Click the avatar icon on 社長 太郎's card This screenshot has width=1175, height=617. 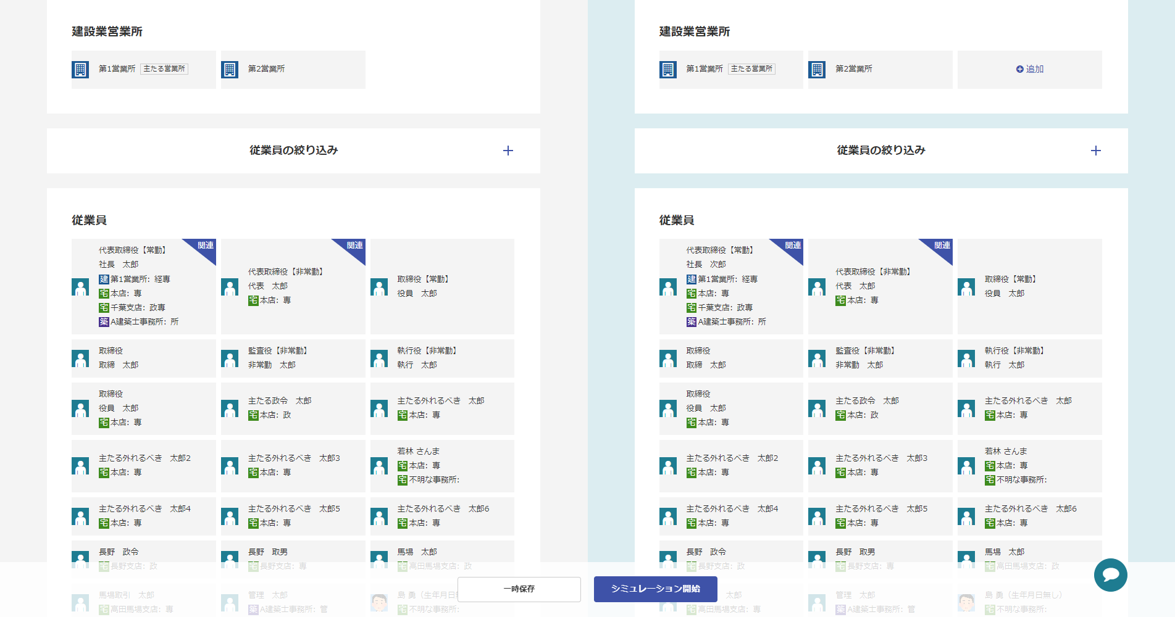point(80,287)
